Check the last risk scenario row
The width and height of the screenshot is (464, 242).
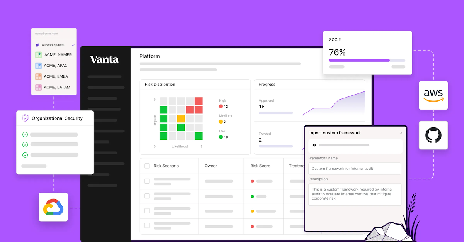[x=147, y=226]
